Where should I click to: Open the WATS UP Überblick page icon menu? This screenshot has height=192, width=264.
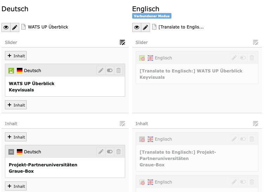click(23, 27)
